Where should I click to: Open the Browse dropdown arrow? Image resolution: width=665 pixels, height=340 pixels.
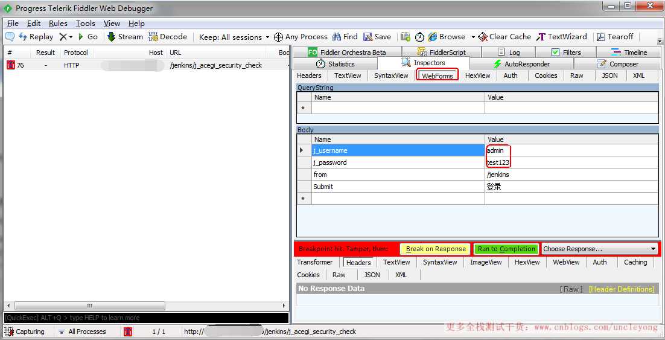pos(473,37)
